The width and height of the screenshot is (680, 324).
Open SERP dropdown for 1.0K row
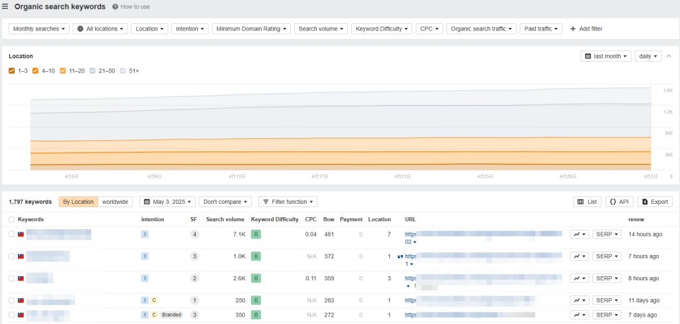click(607, 256)
